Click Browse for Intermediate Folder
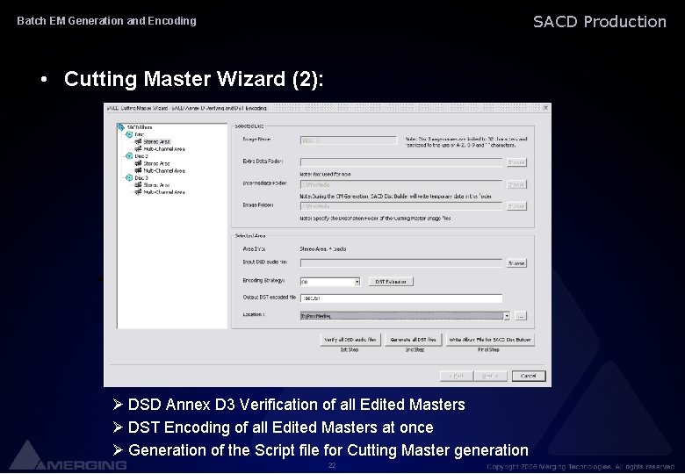Image resolution: width=685 pixels, height=474 pixels. 516,184
